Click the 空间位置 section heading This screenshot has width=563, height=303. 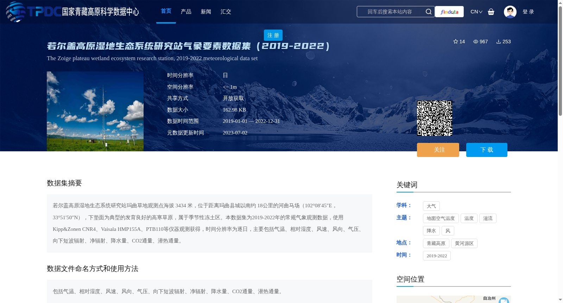pyautogui.click(x=410, y=279)
